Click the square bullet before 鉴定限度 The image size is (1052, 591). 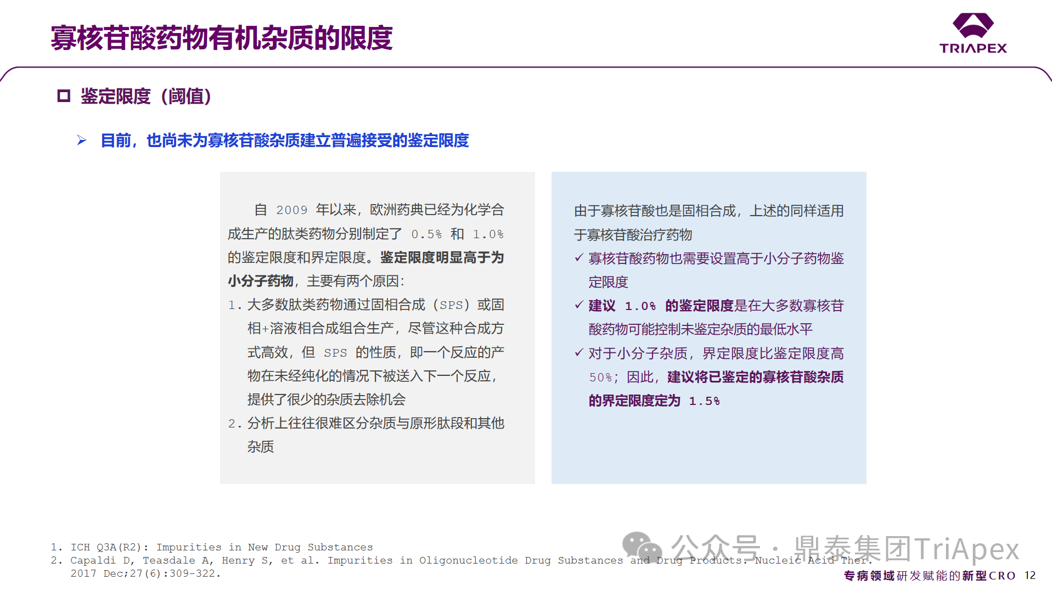pyautogui.click(x=64, y=97)
